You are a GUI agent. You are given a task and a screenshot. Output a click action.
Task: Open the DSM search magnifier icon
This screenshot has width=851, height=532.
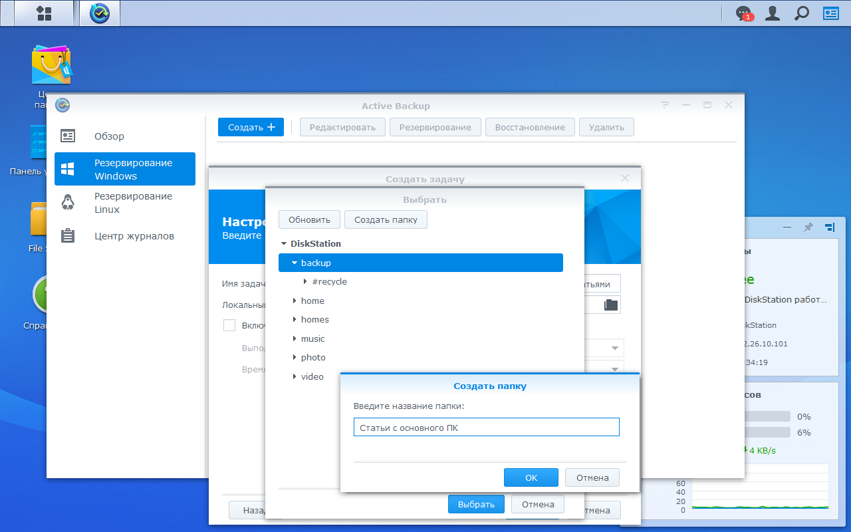[x=802, y=13]
